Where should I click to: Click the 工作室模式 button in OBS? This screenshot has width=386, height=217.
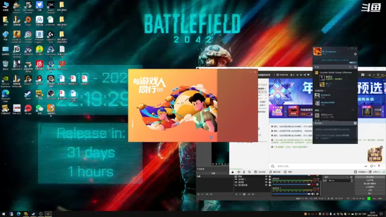[370, 187]
